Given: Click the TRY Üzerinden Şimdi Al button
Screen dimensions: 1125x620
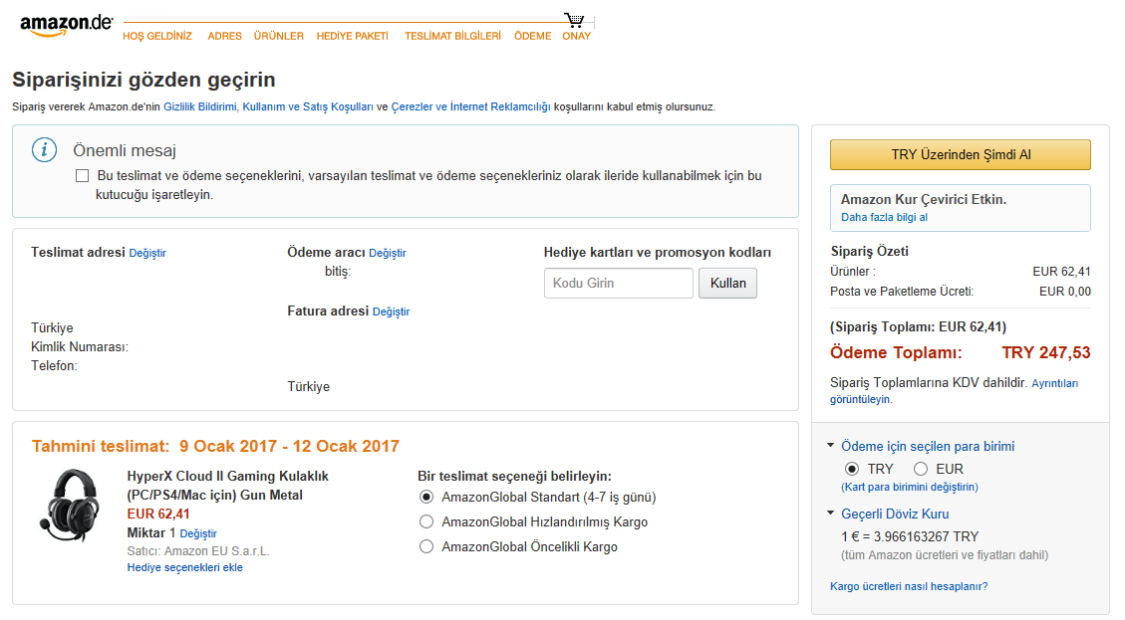Looking at the screenshot, I should point(961,154).
